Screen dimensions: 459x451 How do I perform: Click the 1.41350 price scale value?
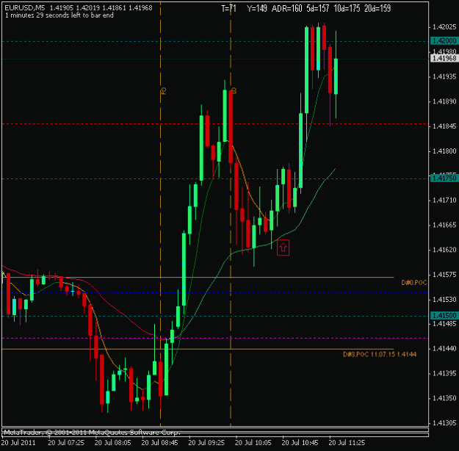pyautogui.click(x=444, y=398)
